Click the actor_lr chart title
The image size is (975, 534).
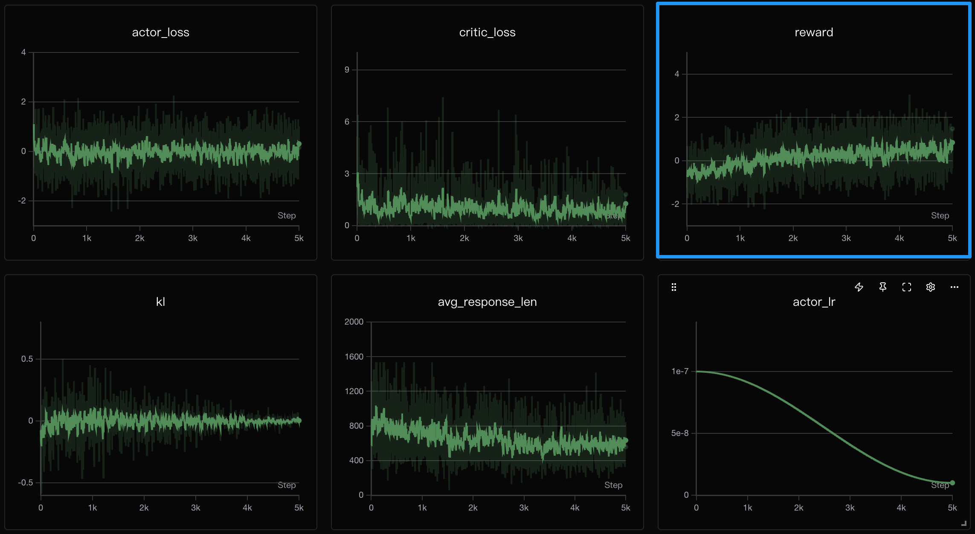pyautogui.click(x=814, y=302)
